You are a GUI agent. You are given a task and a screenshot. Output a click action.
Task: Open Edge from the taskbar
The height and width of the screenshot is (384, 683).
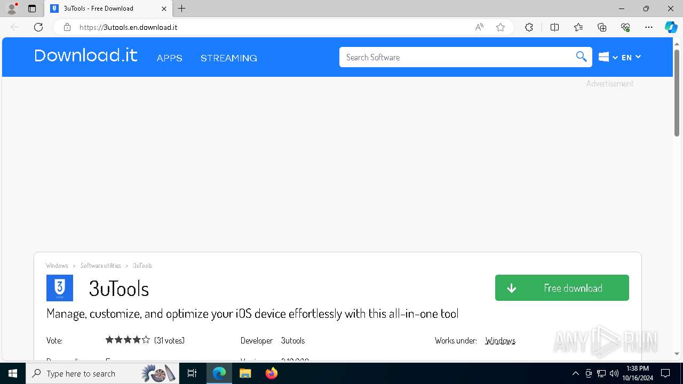tap(219, 373)
